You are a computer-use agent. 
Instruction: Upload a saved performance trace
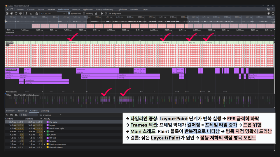27,13
